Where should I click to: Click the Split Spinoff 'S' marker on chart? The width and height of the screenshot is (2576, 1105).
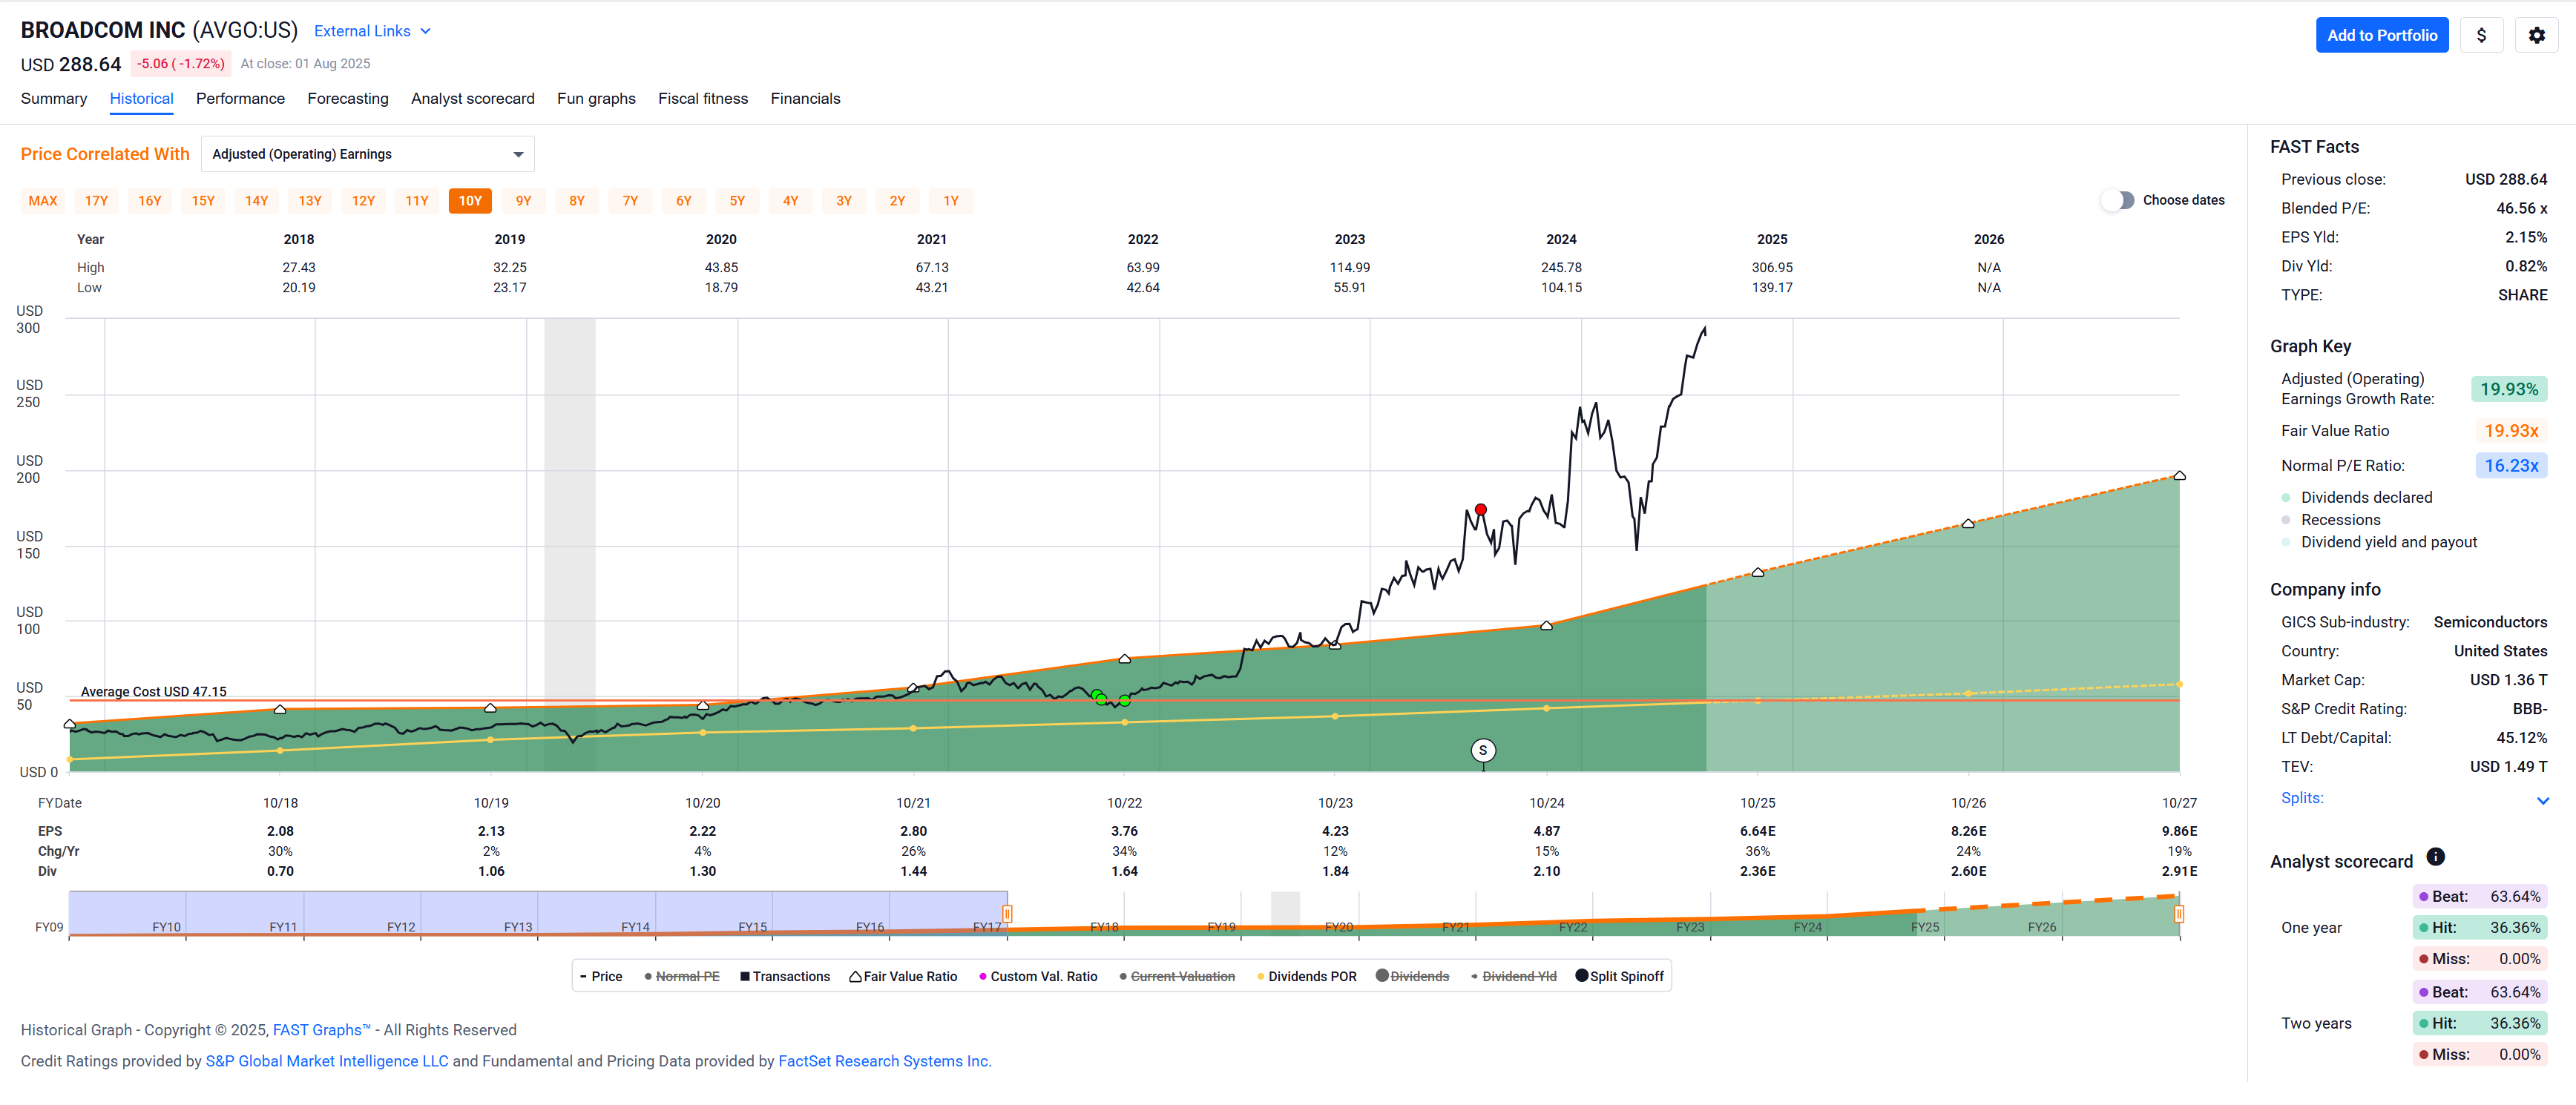pos(1483,750)
